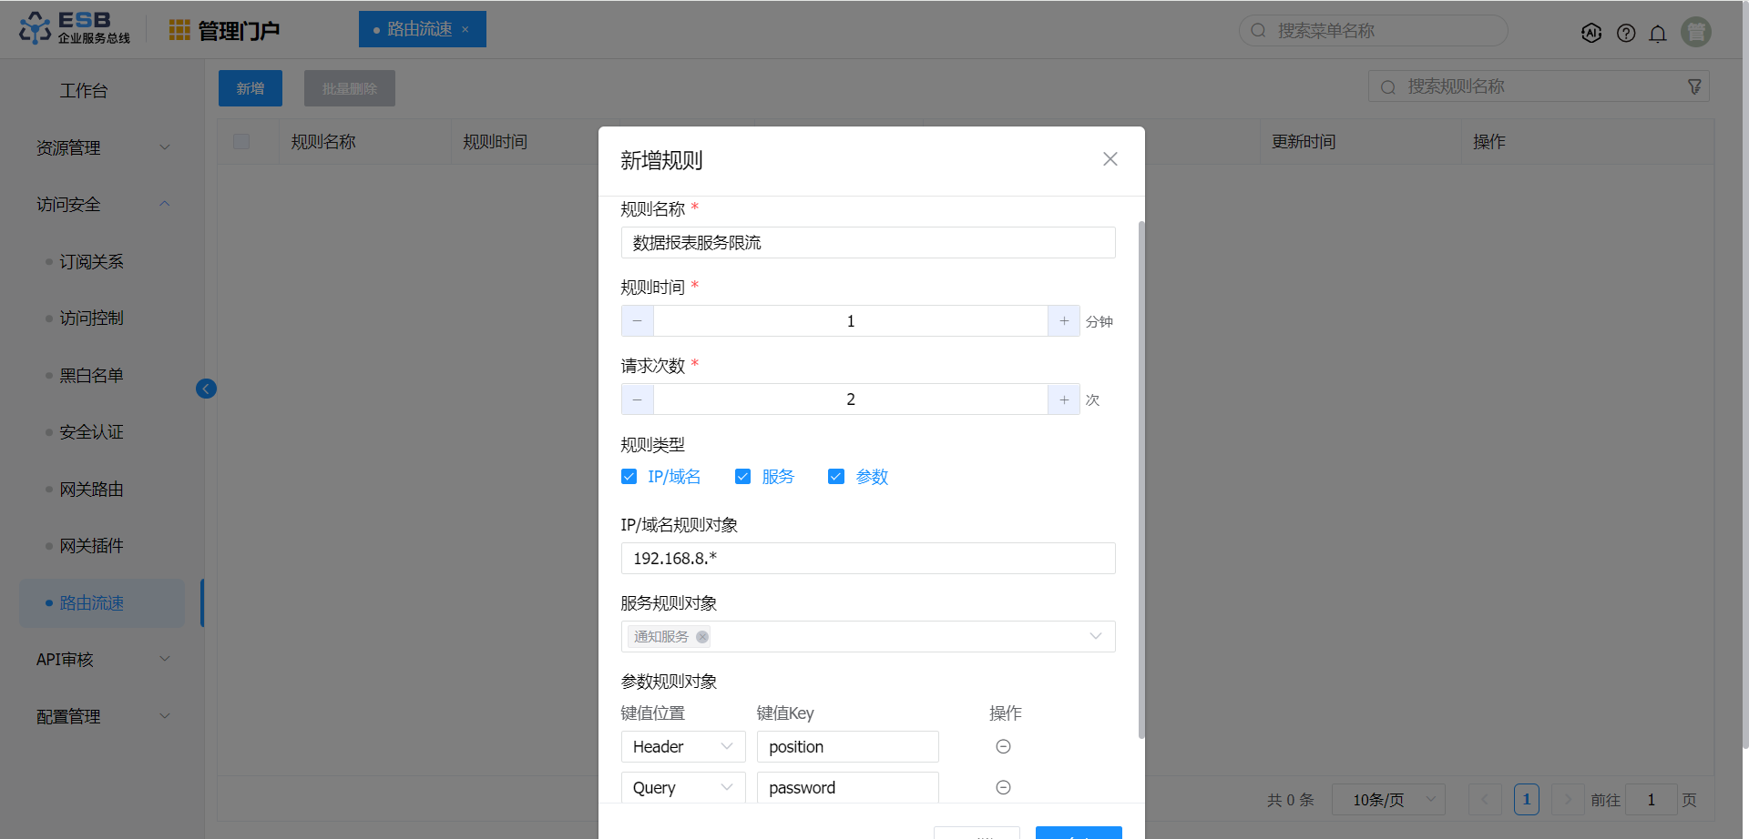Open the Header key position dropdown
1749x839 pixels.
click(x=682, y=746)
